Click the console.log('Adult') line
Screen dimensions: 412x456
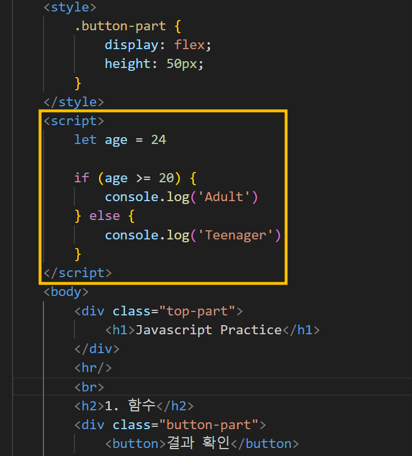pyautogui.click(x=181, y=197)
